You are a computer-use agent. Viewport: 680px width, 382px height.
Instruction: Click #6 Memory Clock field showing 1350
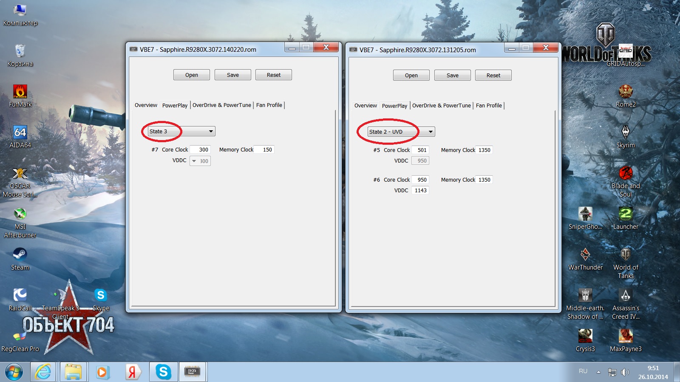[485, 180]
